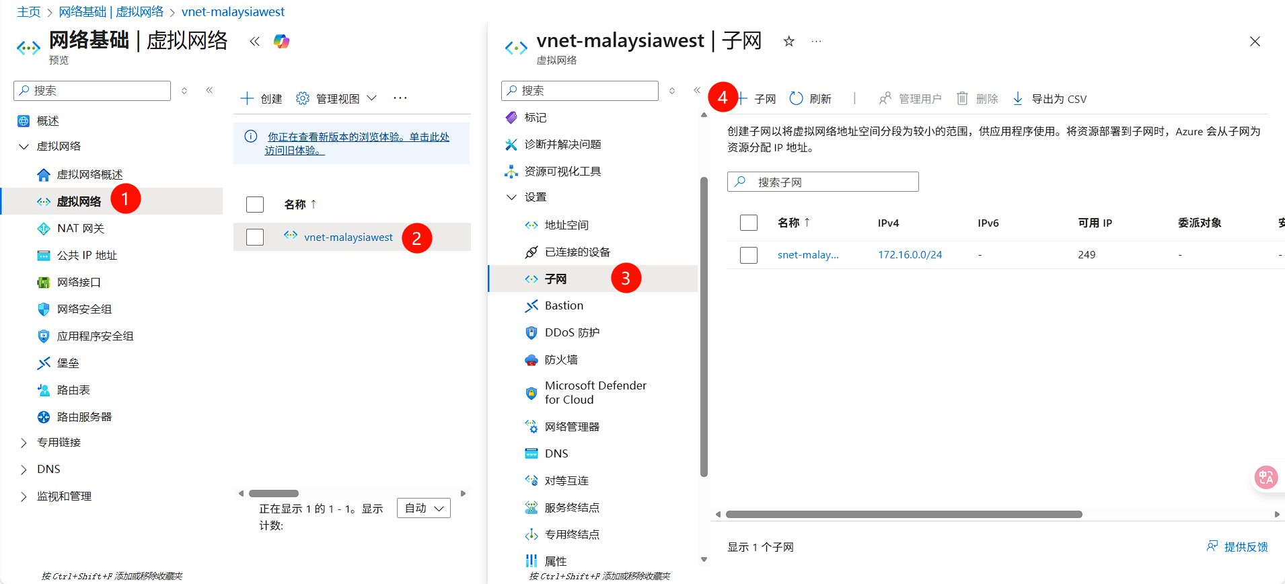Screen dimensions: 1285x584
Task: Tick the snet-malay subnet row checkbox
Action: point(749,255)
